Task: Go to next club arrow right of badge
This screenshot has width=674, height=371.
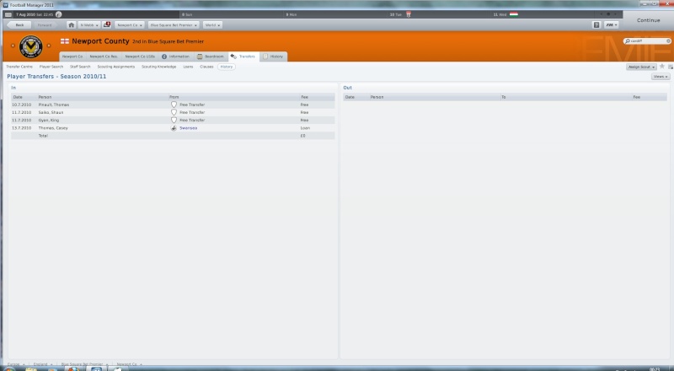Action: 49,46
